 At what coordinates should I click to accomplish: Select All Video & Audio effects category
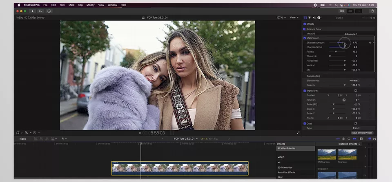point(295,148)
